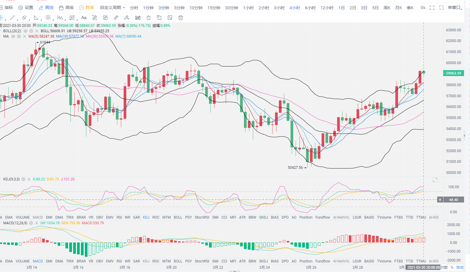
Task: Click the 画线 drawing button
Action: 46,7
